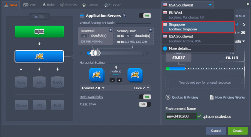Open How Pricing Works link
The height and width of the screenshot is (137, 251).
230,97
